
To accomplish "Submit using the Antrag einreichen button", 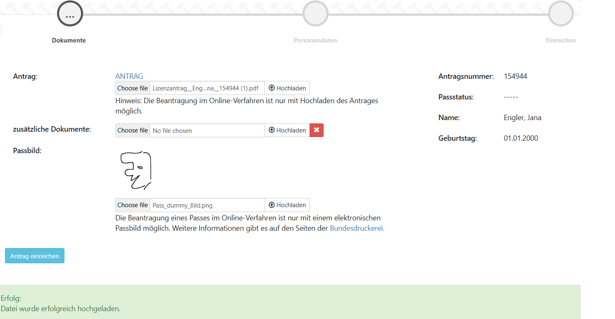I will (35, 256).
